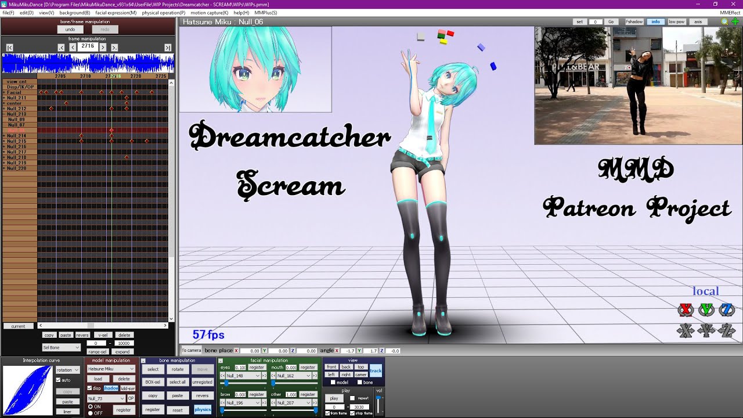This screenshot has height=418, width=743.
Task: Click the frame number field 2716
Action: 88,46
